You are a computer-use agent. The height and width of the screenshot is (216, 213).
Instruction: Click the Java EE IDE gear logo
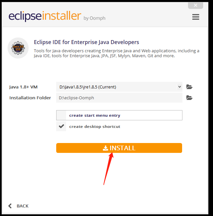pyautogui.click(x=18, y=48)
